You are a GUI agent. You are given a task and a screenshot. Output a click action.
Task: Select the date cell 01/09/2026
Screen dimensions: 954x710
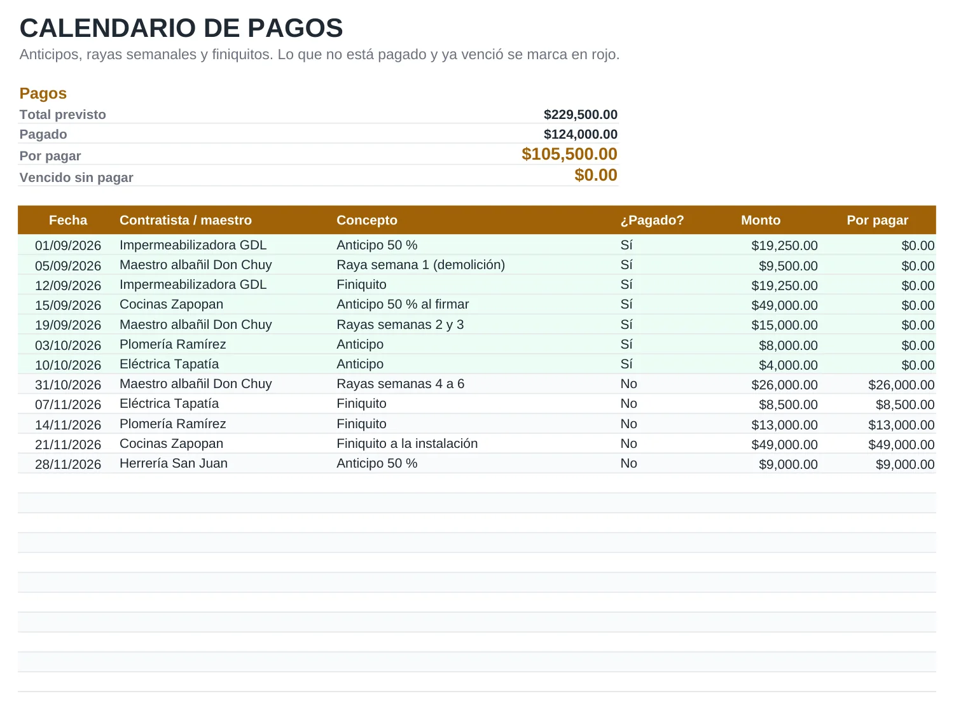click(x=68, y=246)
